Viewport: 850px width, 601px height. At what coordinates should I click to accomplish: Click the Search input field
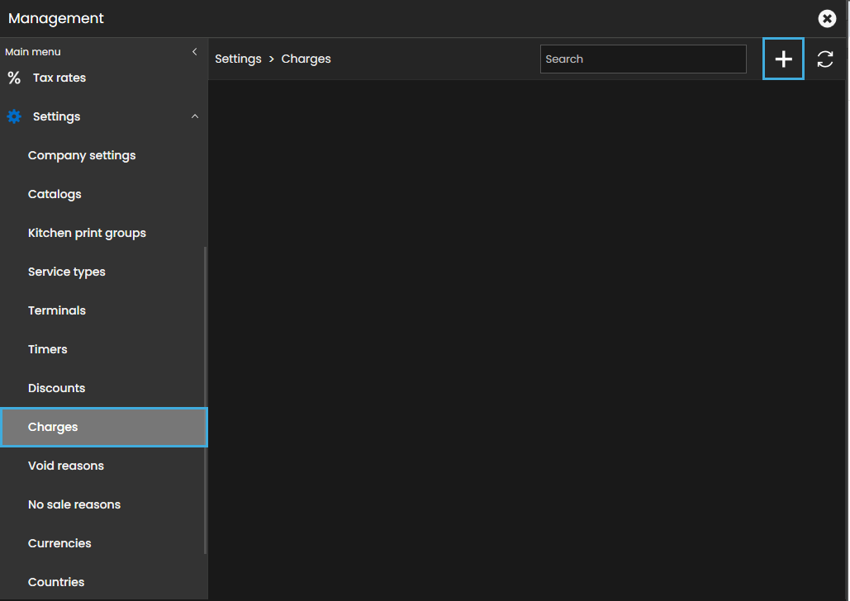[x=643, y=59]
